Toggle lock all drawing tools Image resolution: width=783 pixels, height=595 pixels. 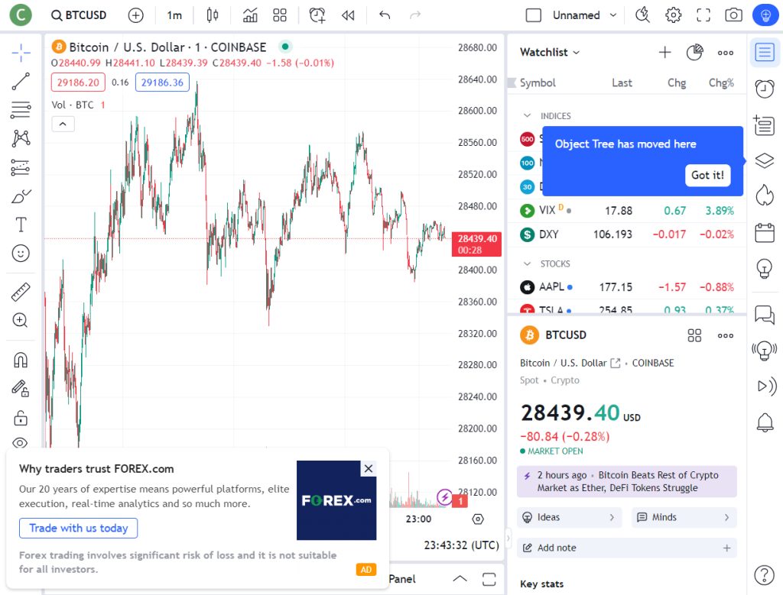click(x=21, y=418)
